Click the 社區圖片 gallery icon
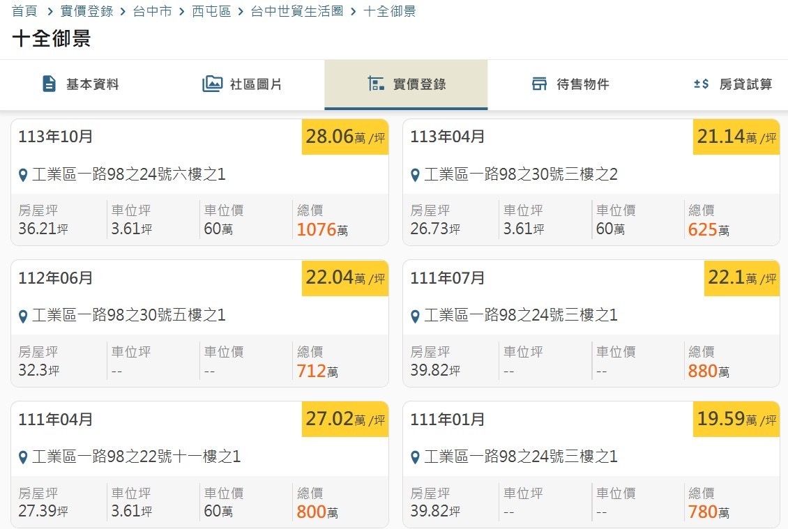Image resolution: width=788 pixels, height=529 pixels. (x=212, y=84)
